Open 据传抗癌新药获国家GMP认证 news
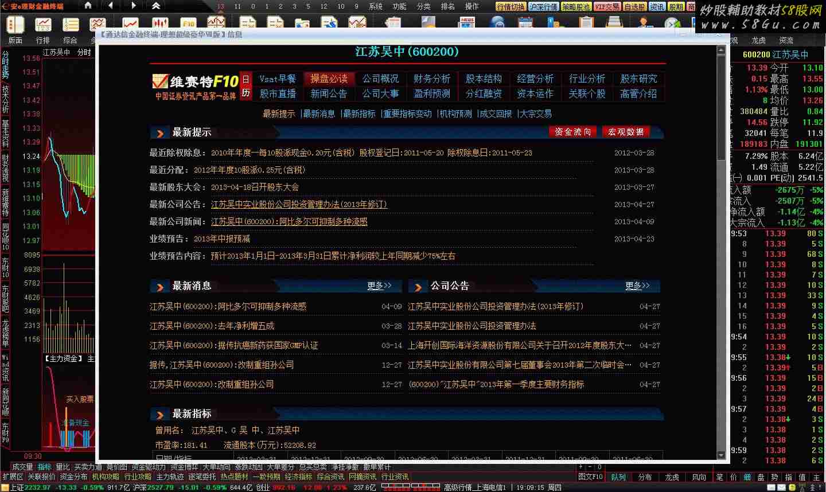 (x=233, y=345)
